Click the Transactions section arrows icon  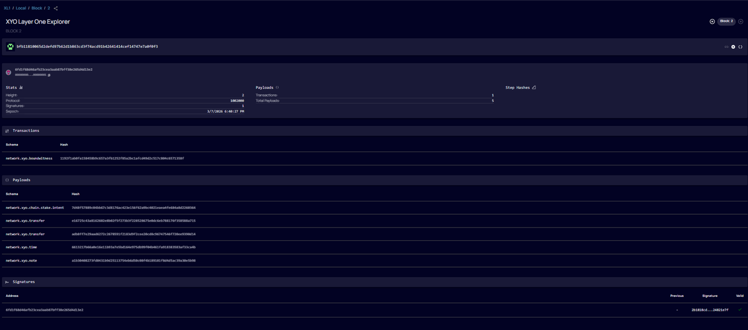point(7,131)
